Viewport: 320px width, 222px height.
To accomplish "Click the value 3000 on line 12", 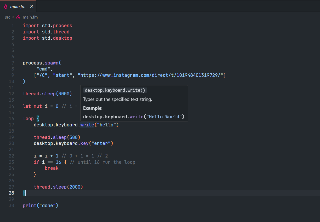I will [64, 94].
